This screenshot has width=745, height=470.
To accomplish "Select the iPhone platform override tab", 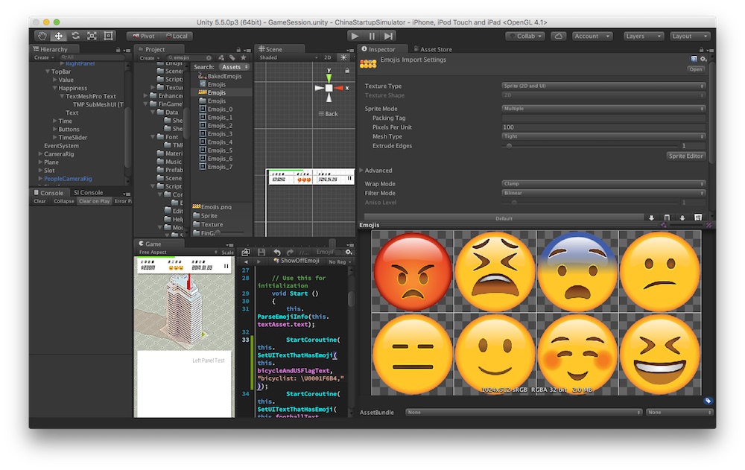I will [x=667, y=217].
